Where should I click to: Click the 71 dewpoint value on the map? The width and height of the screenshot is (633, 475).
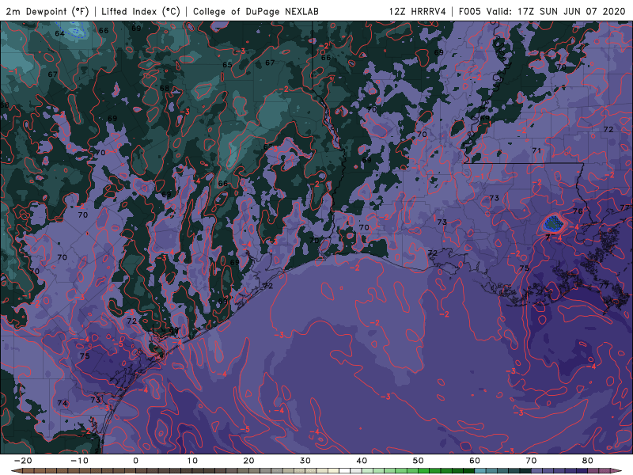(536, 150)
